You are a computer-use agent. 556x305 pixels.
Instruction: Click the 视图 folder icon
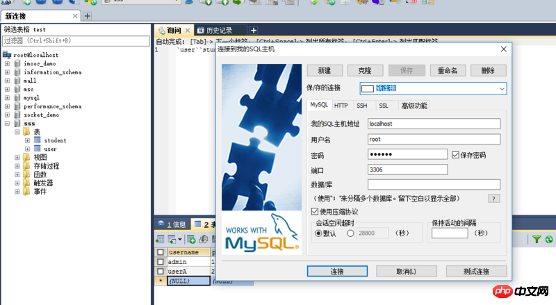click(26, 157)
